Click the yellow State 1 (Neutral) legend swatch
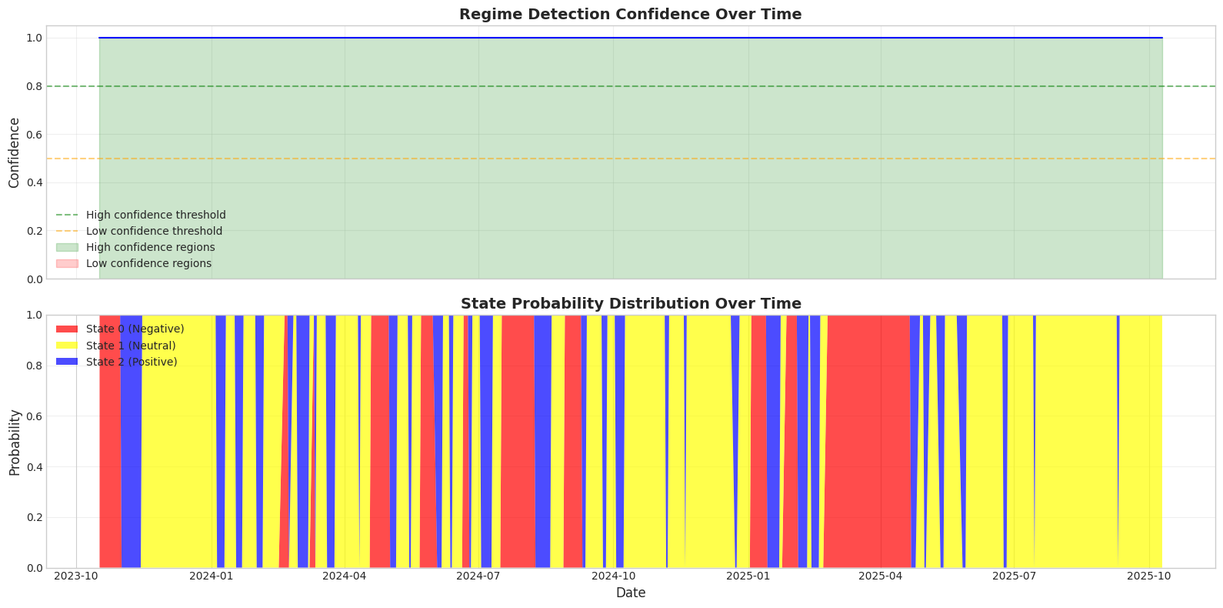The height and width of the screenshot is (608, 1223). point(67,346)
